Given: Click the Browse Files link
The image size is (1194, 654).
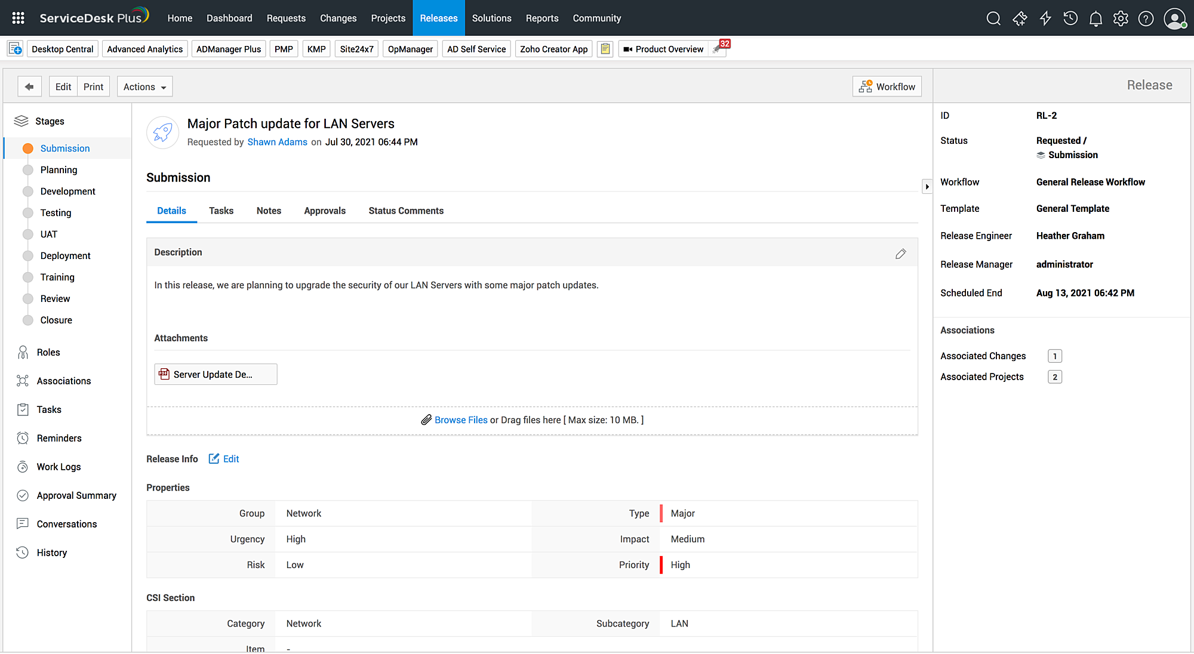Looking at the screenshot, I should pos(460,420).
